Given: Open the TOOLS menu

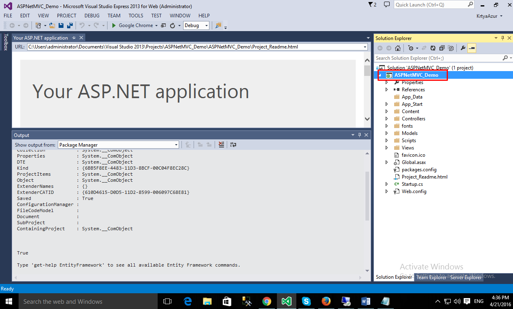Looking at the screenshot, I should click(136, 16).
